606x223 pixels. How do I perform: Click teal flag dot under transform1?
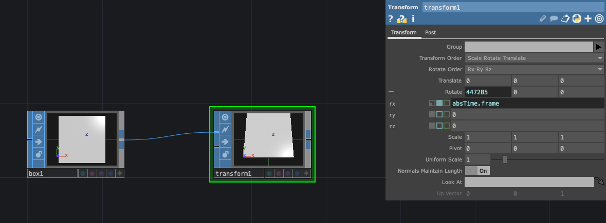click(269, 173)
